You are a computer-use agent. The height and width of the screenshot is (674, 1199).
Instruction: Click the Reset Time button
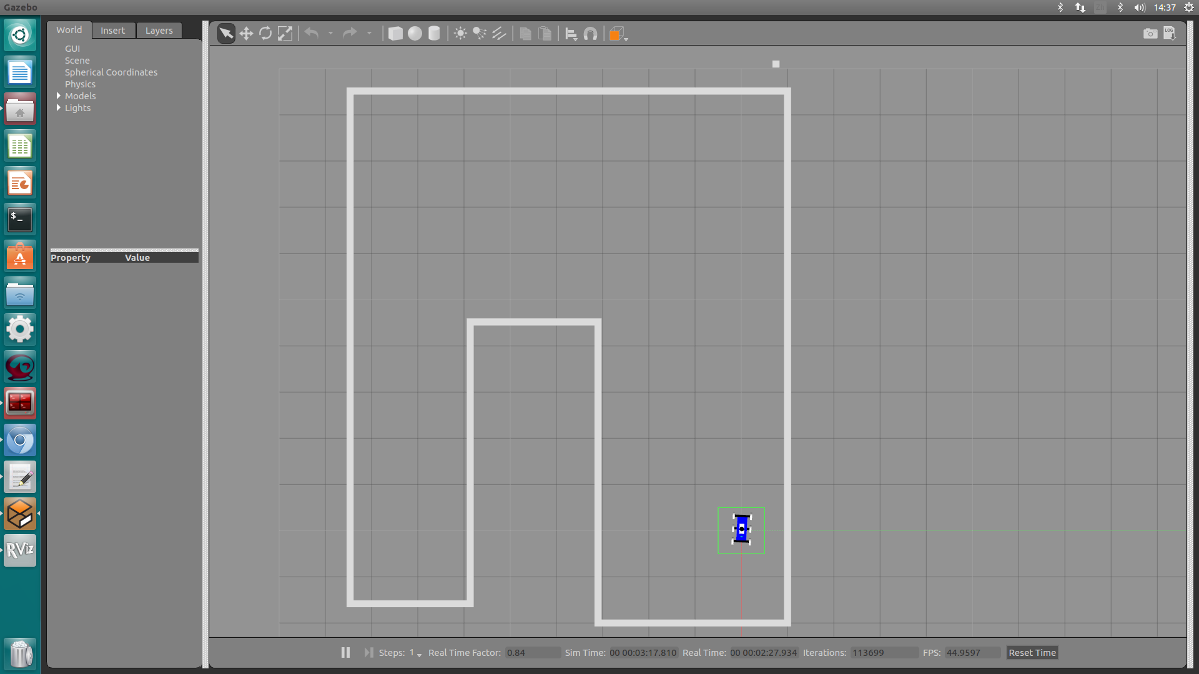(1032, 652)
